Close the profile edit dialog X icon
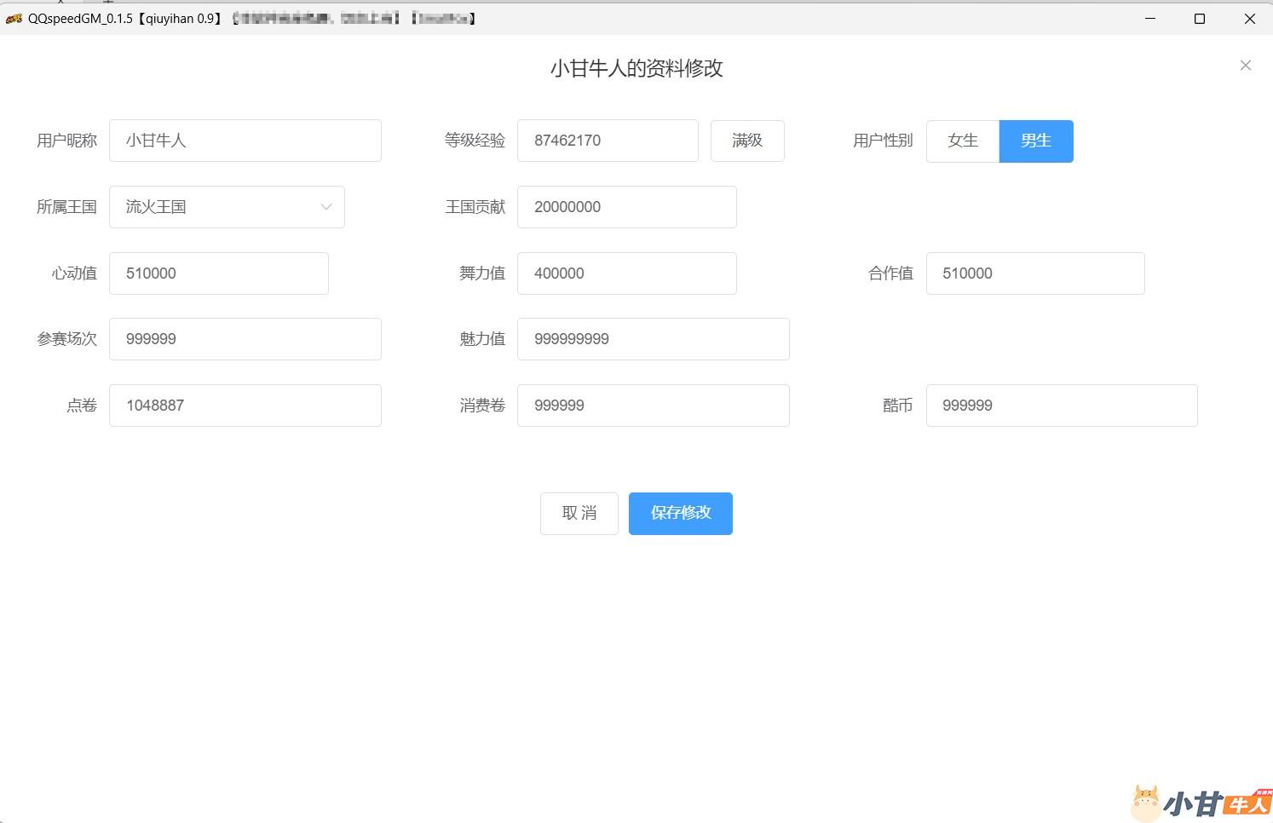Image resolution: width=1273 pixels, height=823 pixels. [1245, 66]
